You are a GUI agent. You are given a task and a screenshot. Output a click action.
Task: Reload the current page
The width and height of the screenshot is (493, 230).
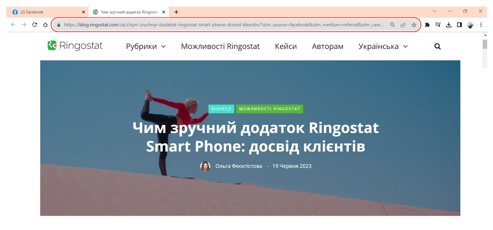point(35,25)
